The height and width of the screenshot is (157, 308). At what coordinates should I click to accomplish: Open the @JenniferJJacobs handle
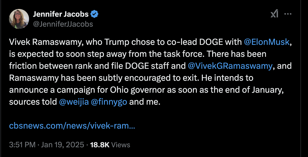tap(63, 24)
